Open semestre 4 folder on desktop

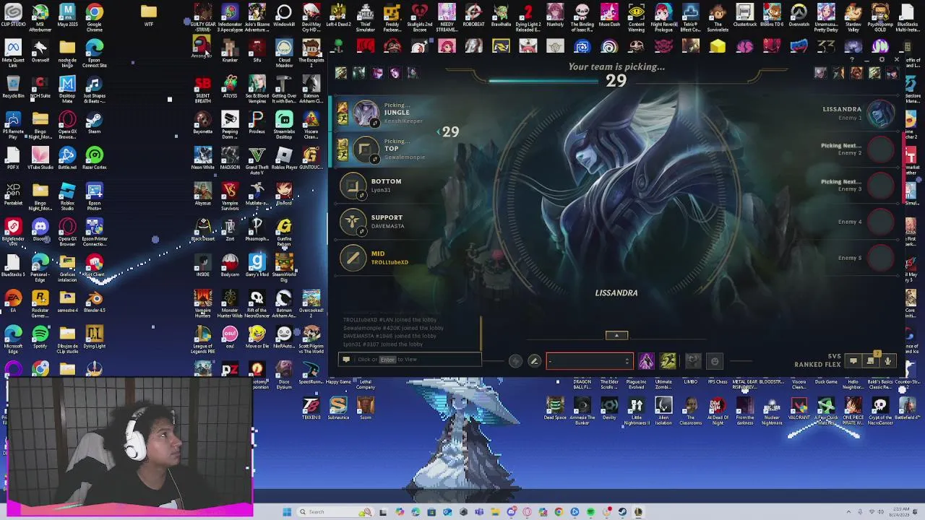pyautogui.click(x=67, y=301)
